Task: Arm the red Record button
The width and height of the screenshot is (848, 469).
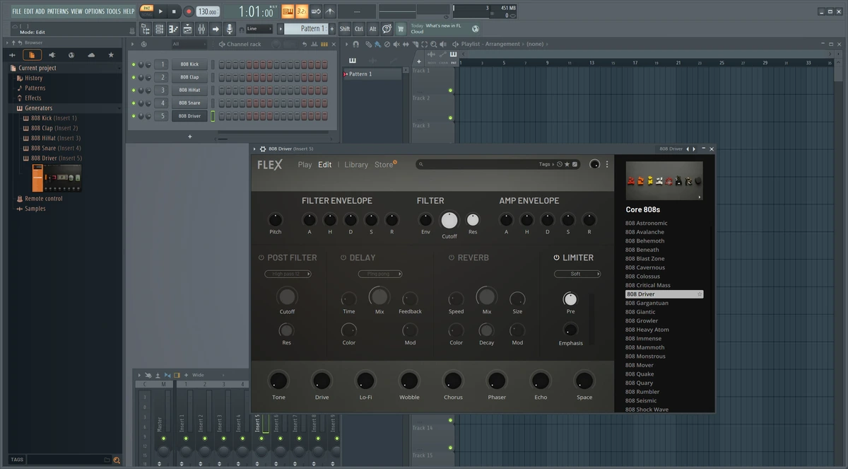Action: pyautogui.click(x=189, y=11)
